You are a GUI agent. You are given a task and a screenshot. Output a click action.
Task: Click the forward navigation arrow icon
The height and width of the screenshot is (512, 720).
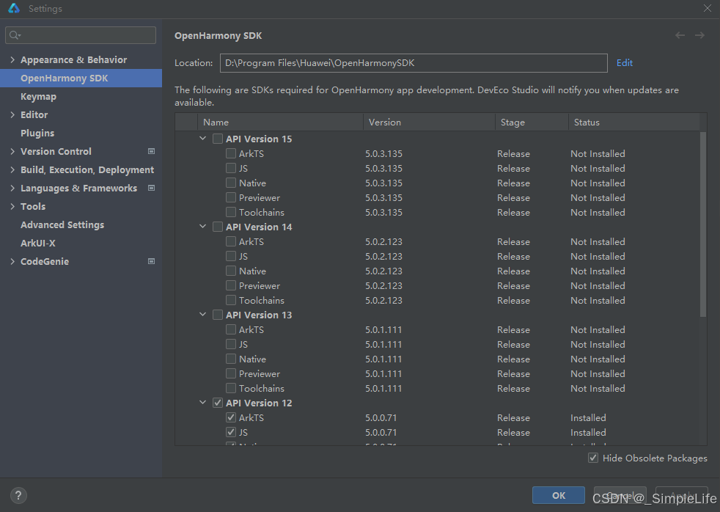pyautogui.click(x=699, y=35)
